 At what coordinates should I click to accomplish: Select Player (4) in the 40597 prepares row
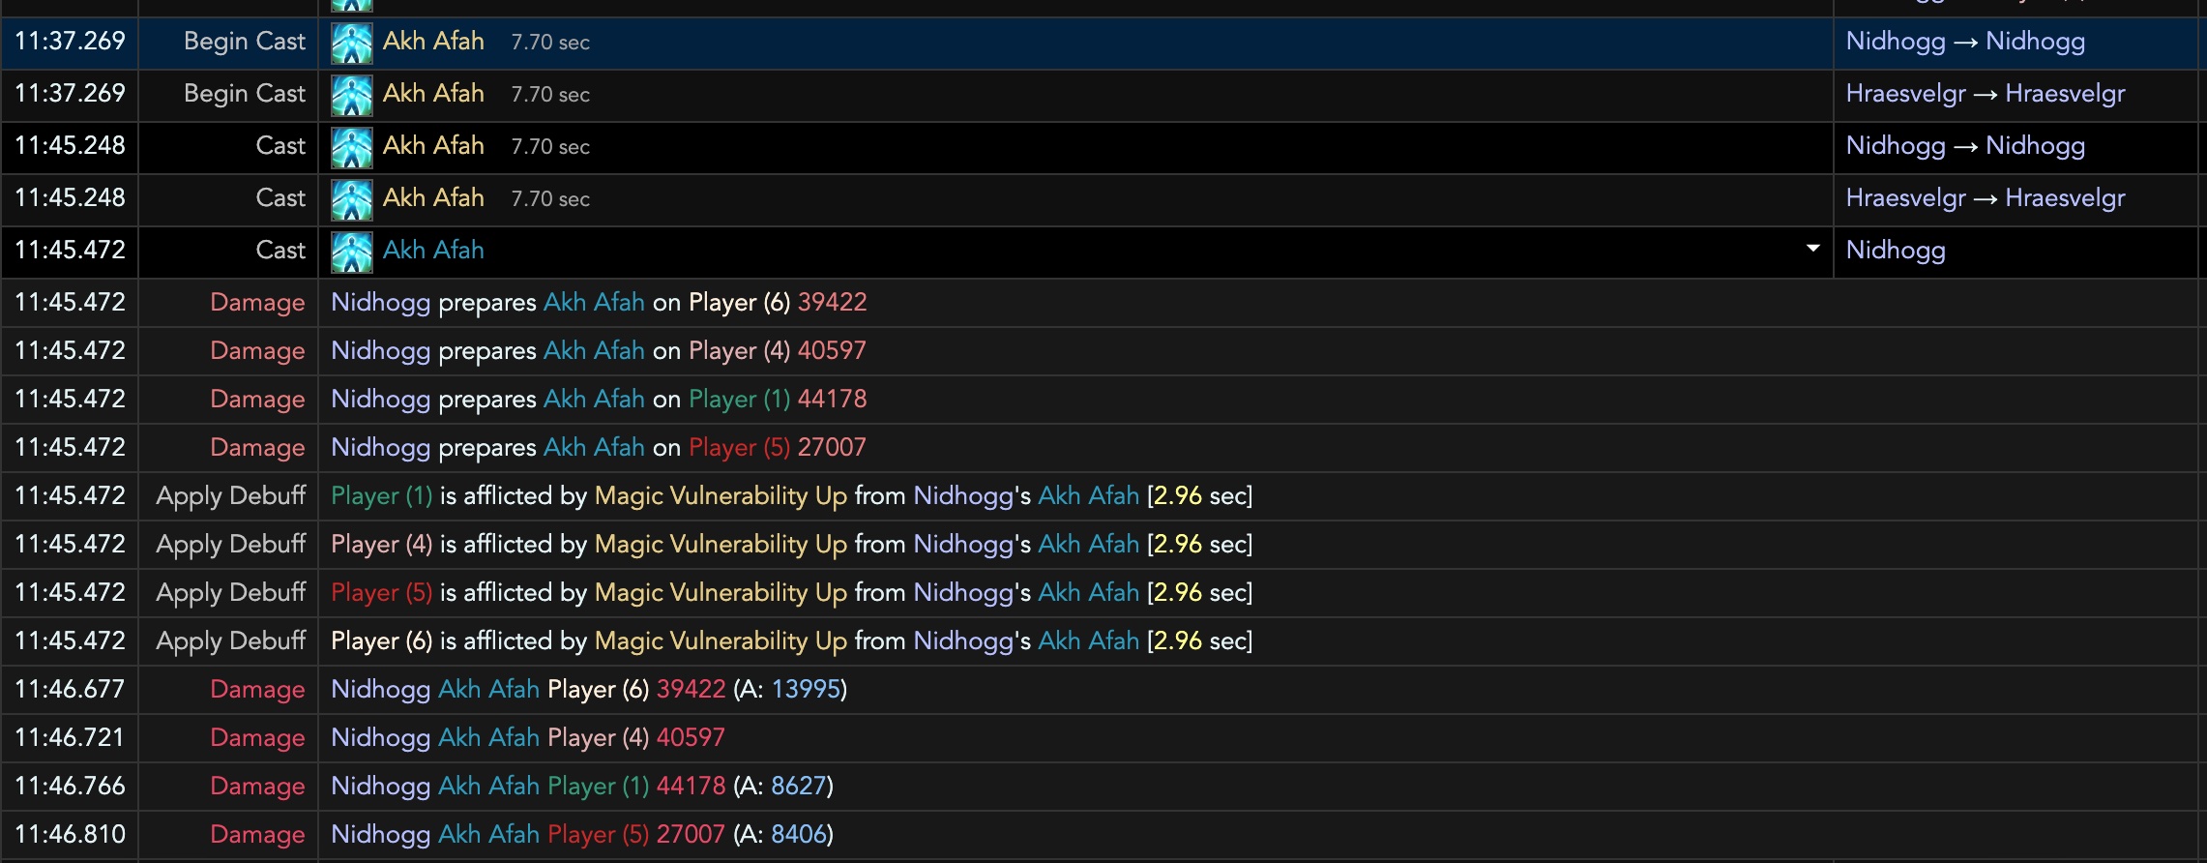[739, 351]
